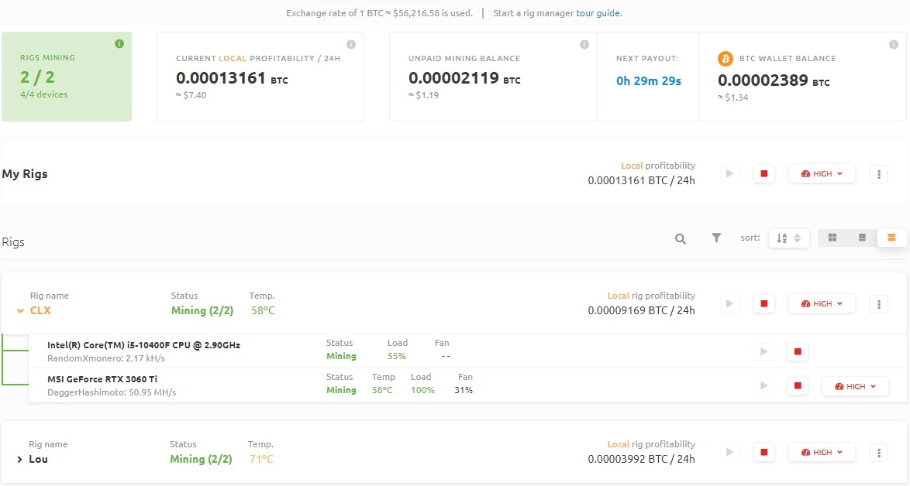
Task: Collapse the CLX rig details
Action: (x=20, y=311)
